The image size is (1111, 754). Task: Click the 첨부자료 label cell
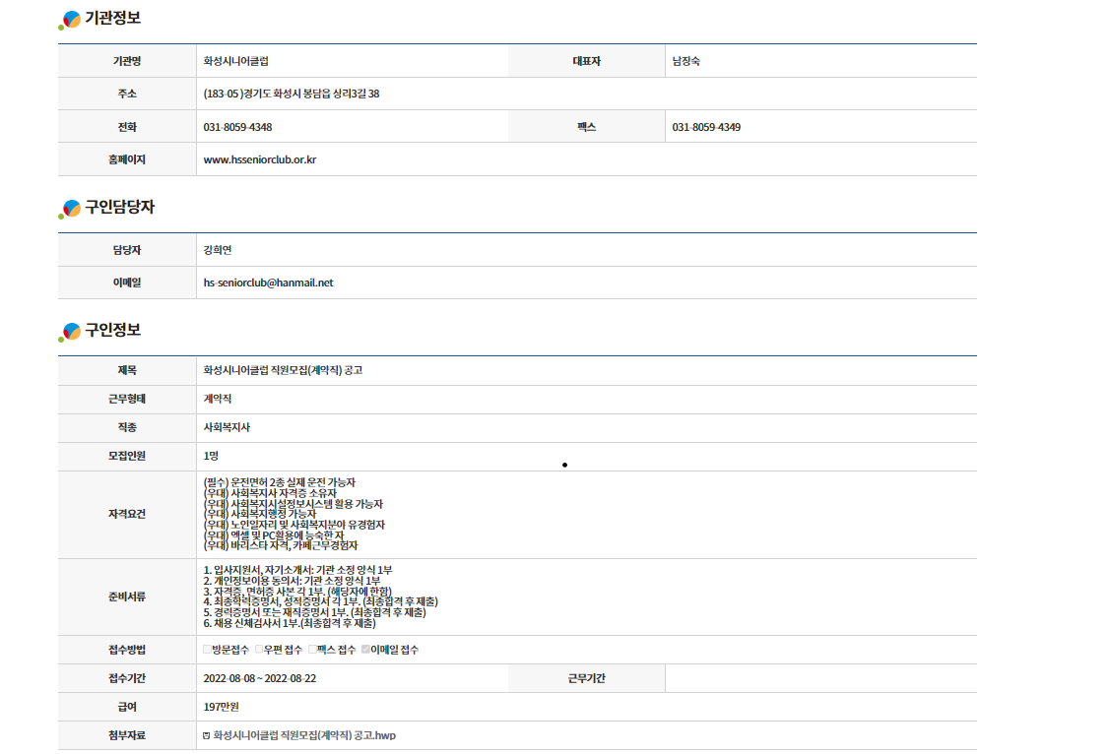point(127,735)
